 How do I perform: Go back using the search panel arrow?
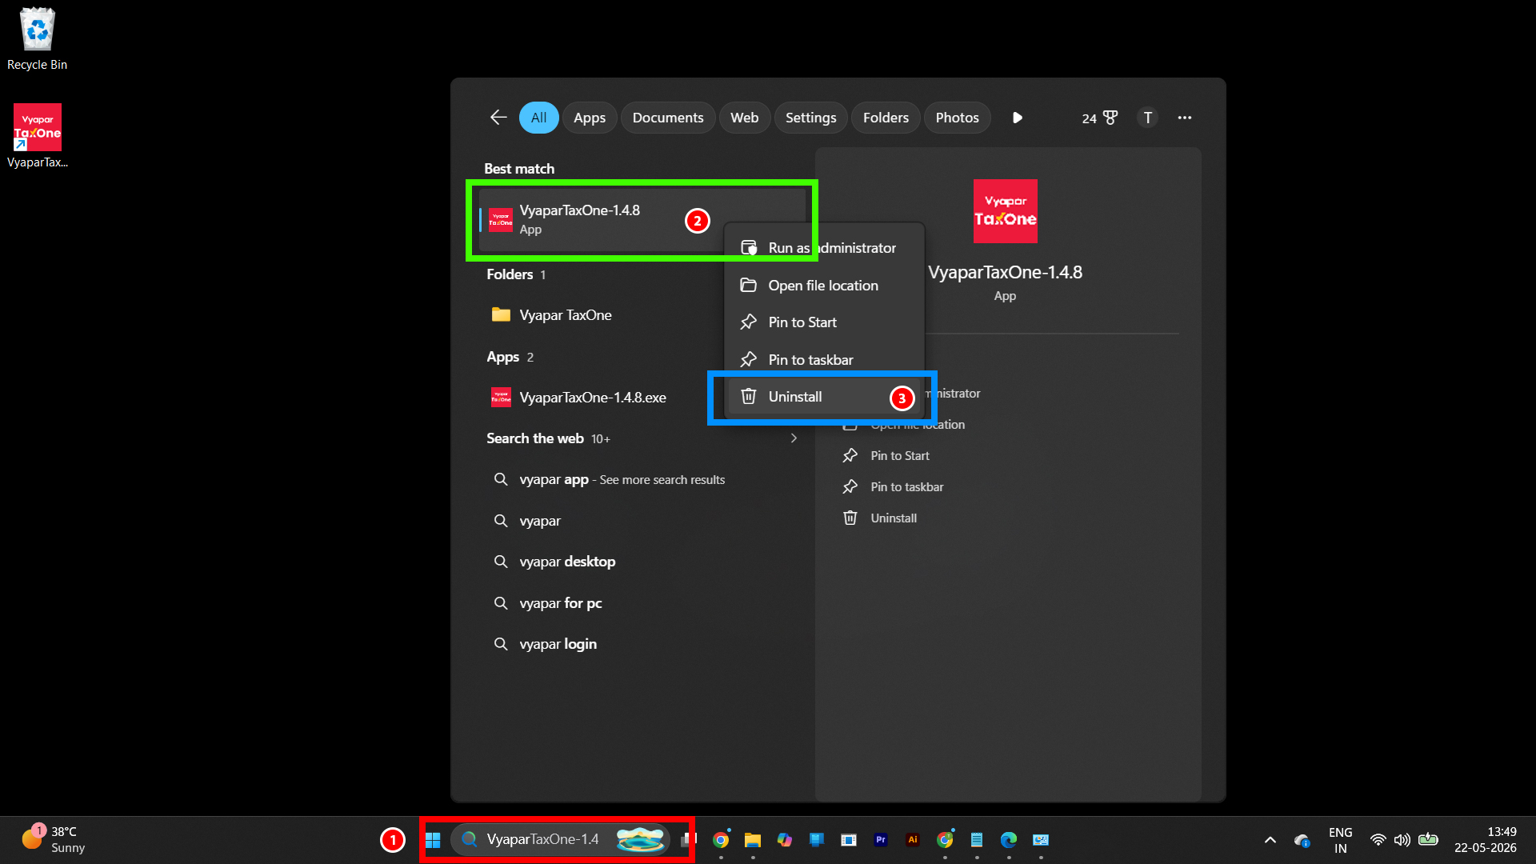498,118
